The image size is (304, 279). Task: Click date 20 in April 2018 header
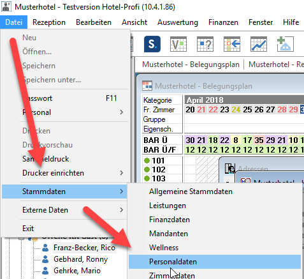pyautogui.click(x=190, y=110)
